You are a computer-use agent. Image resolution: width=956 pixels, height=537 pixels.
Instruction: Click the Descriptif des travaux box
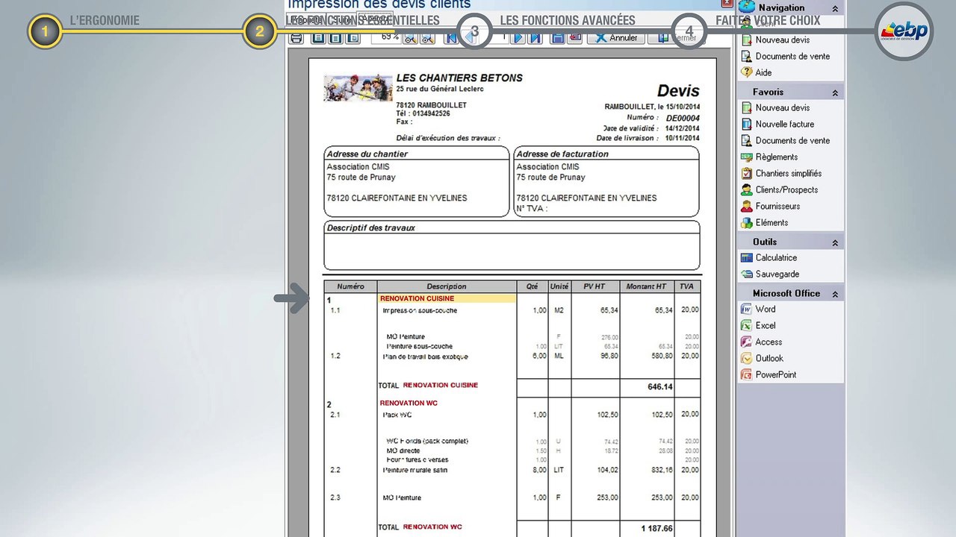[x=512, y=245]
